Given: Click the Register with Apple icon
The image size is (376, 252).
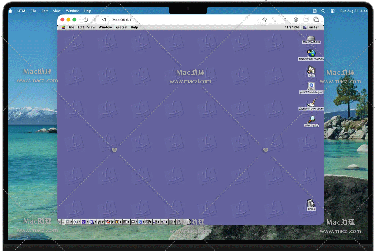Looking at the screenshot, I should [x=311, y=103].
